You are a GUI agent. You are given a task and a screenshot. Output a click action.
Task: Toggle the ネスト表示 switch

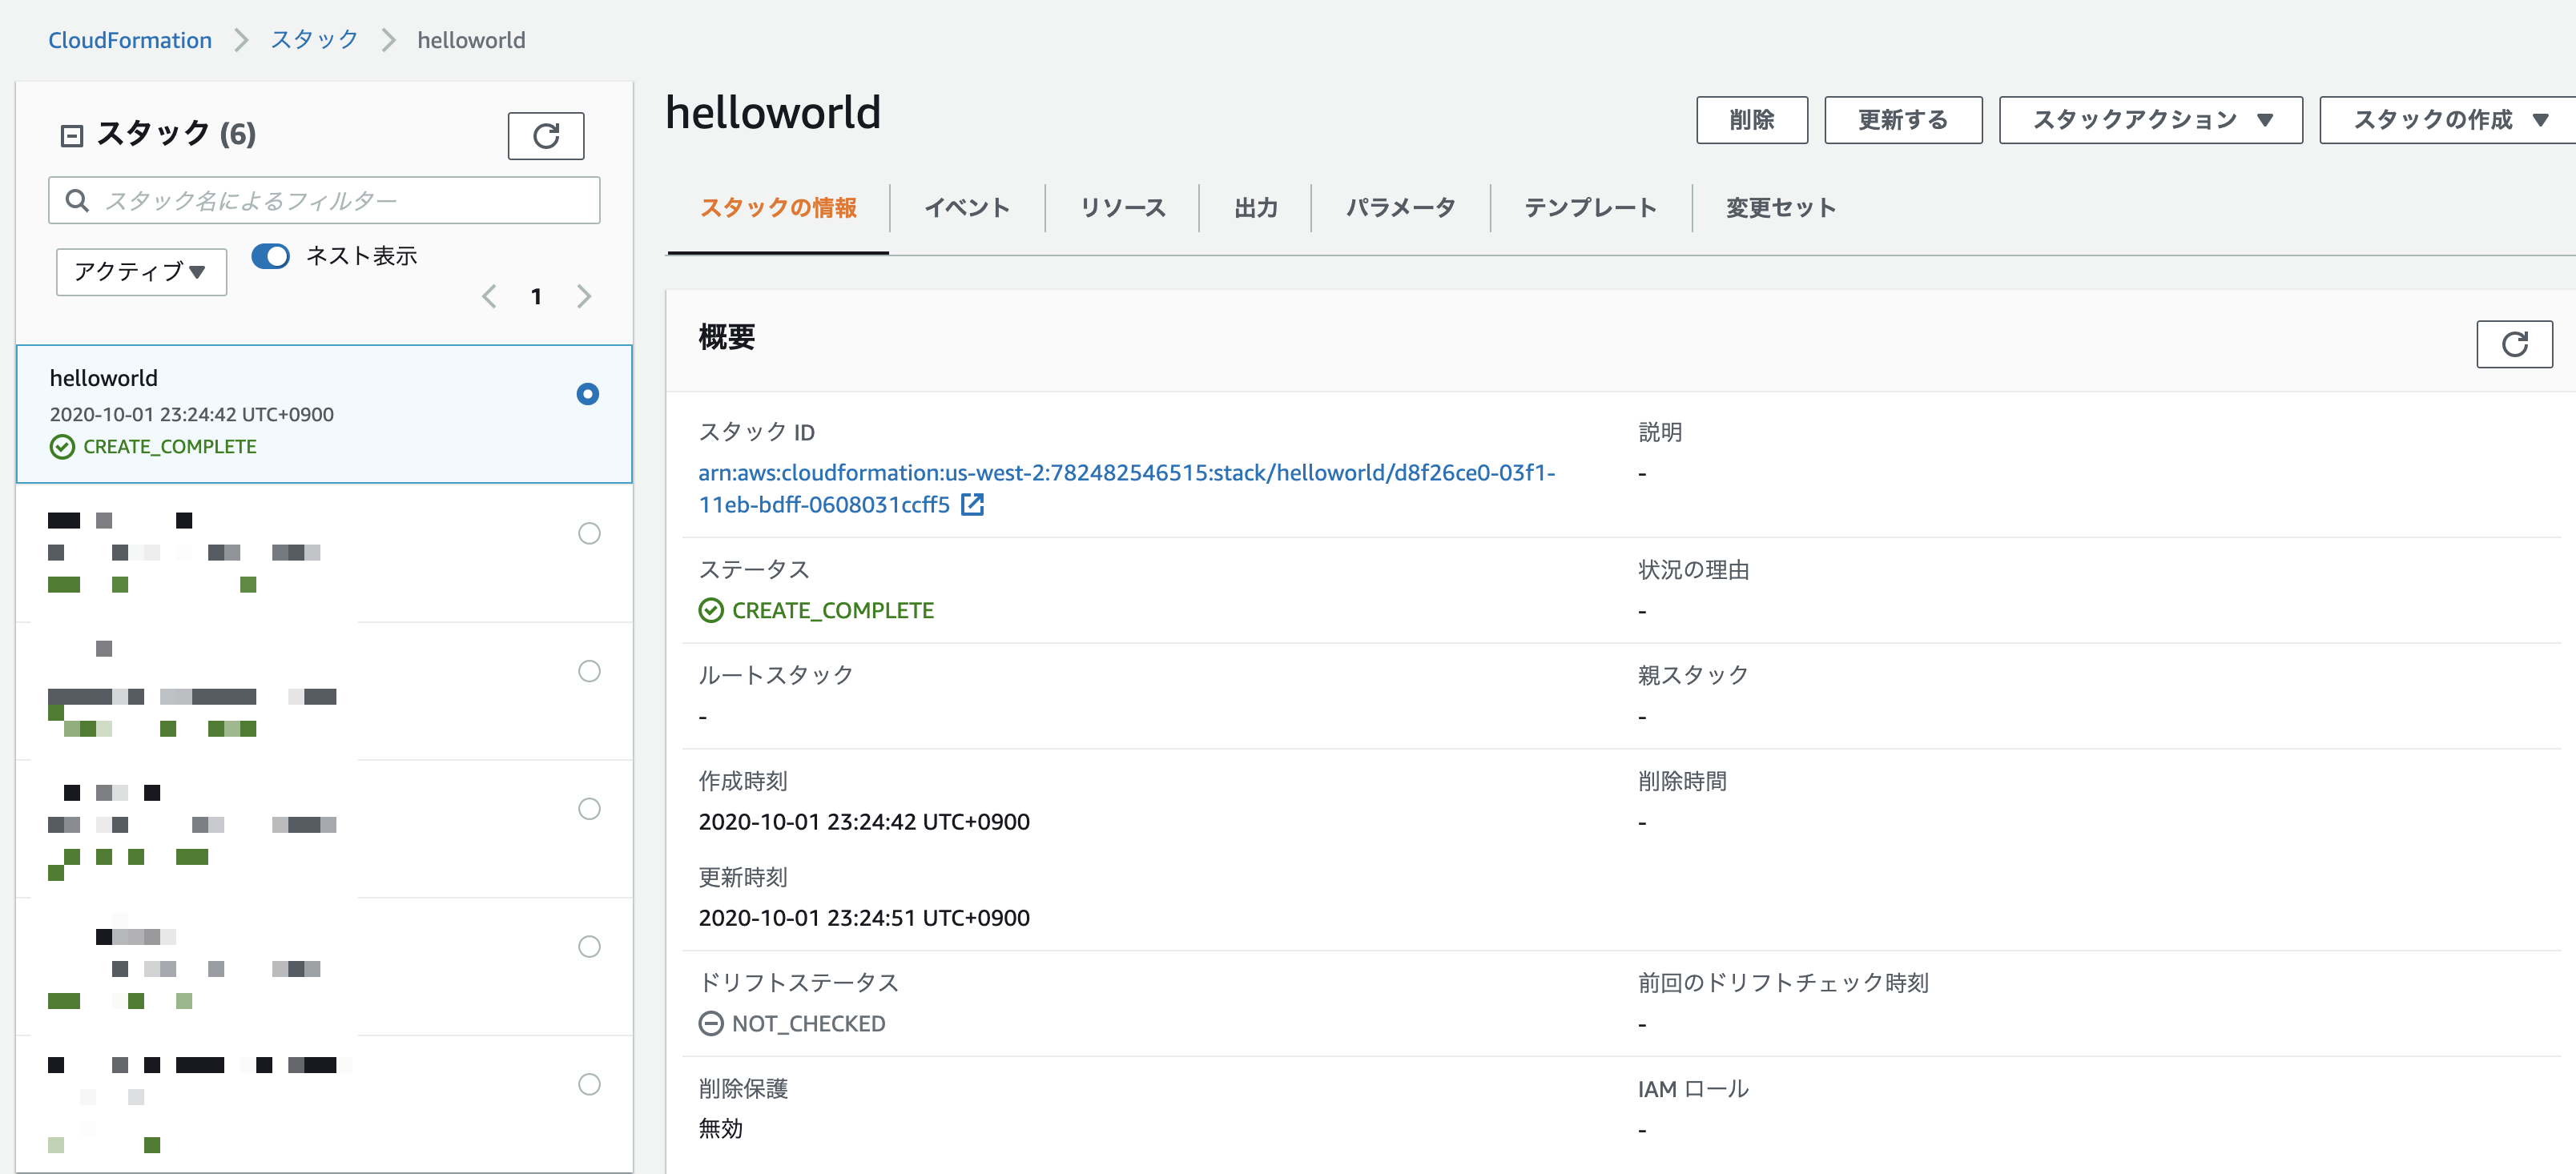[x=270, y=256]
